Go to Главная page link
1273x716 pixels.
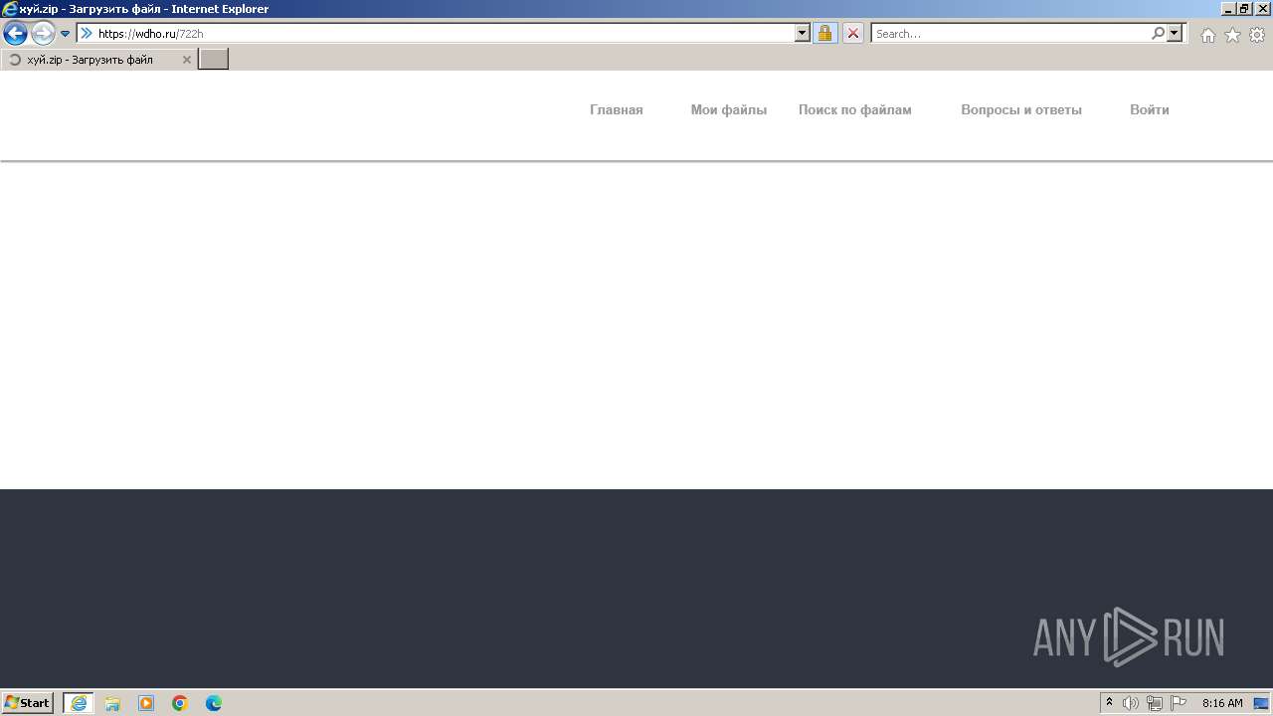pyautogui.click(x=617, y=110)
